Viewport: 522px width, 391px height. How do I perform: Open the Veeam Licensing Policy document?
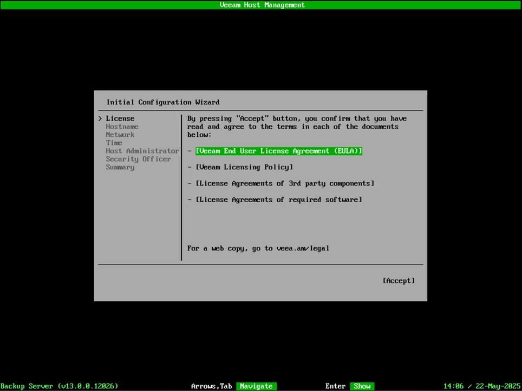pyautogui.click(x=244, y=167)
